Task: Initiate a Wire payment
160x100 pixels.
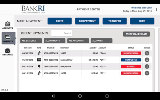Action: tap(142, 21)
